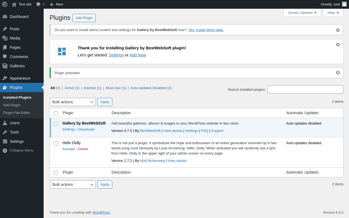Click the Collapse Menu arrow icon

tap(5, 150)
